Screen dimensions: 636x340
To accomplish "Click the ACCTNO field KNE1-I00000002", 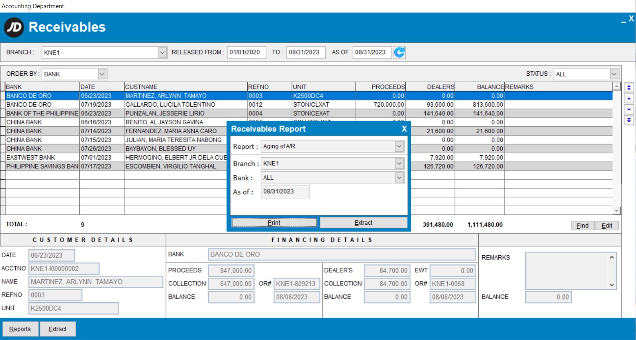I will (64, 269).
